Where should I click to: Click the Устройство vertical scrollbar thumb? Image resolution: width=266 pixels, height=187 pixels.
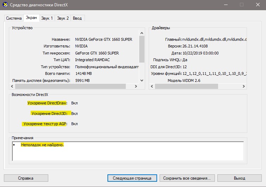pos(142,49)
